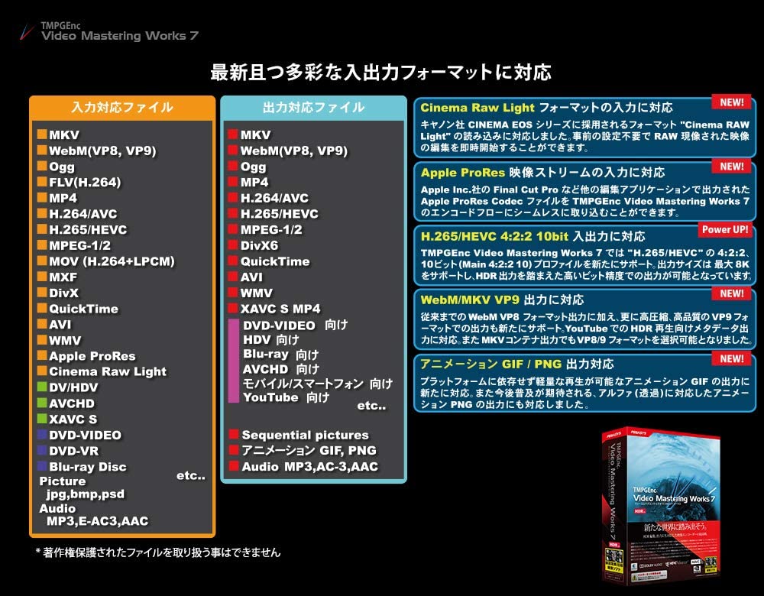
Task: Click the NEW! badge on Apple ProRes panel
Action: tap(731, 166)
